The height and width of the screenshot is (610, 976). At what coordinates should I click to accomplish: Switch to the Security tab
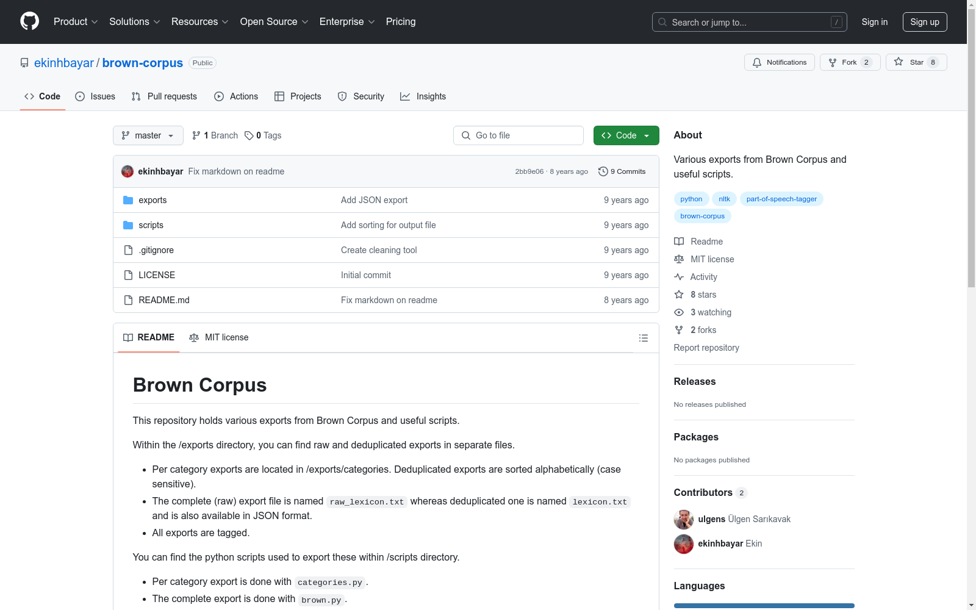(x=361, y=96)
